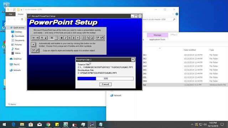Select the Application Tools tab label
Image resolution: width=228 pixels, height=128 pixels.
(x=157, y=39)
